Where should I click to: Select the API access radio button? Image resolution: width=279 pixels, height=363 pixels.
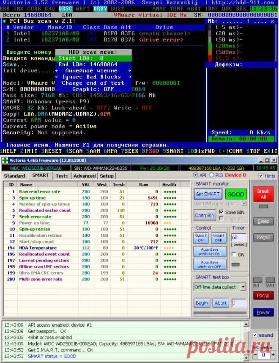[x=196, y=175]
